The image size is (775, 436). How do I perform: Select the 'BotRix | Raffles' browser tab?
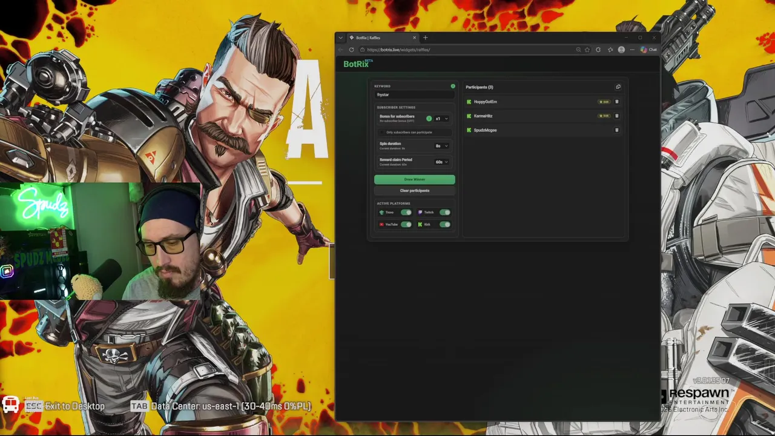[x=383, y=38]
